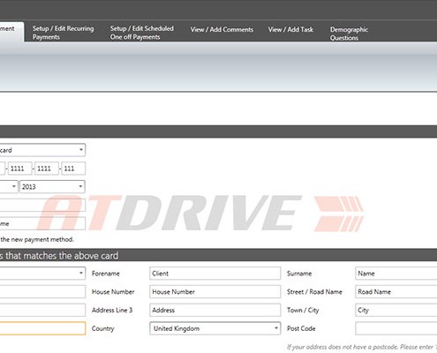Open Demographic Questions tab
Viewport: 437px width, 353px height.
coord(349,34)
